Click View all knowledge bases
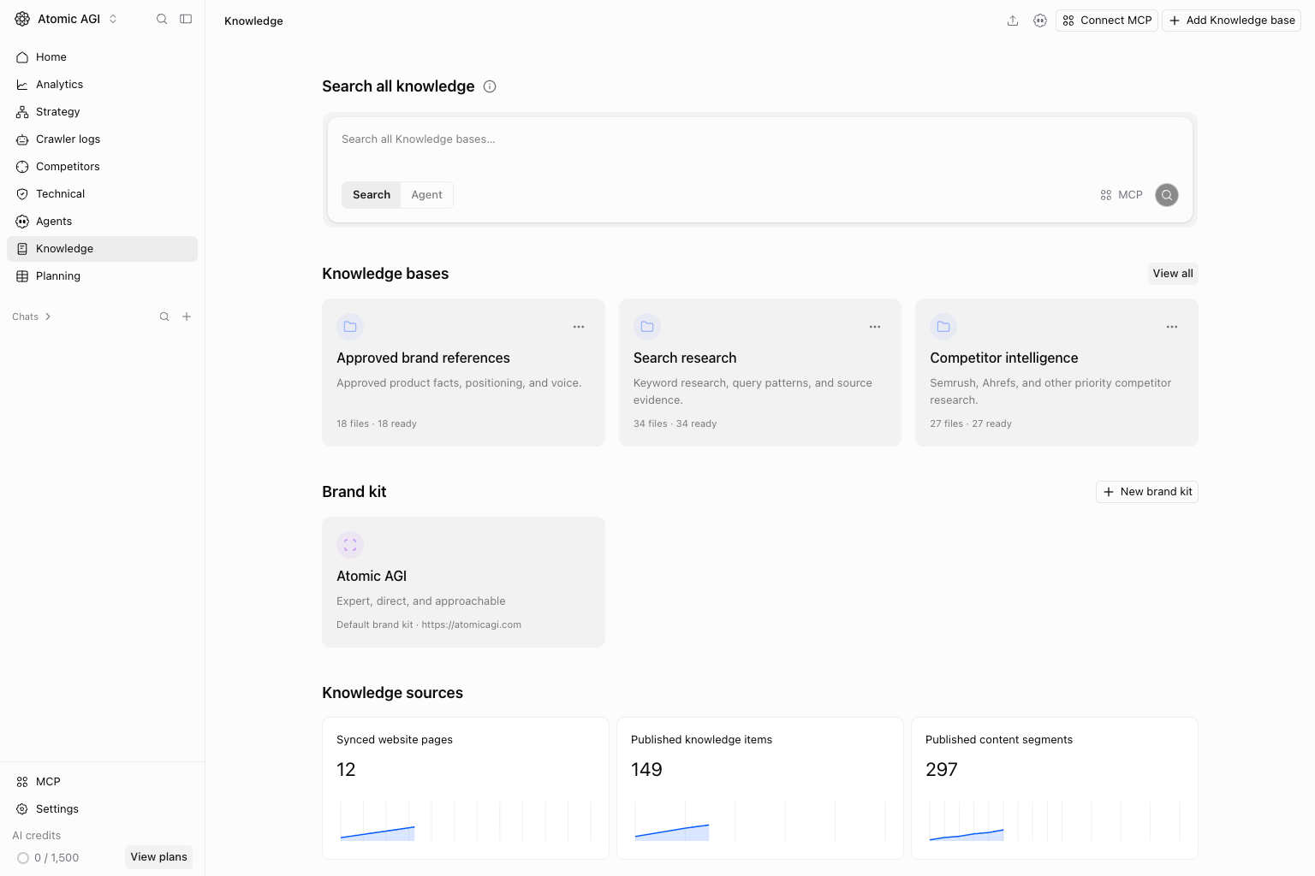 1173,274
